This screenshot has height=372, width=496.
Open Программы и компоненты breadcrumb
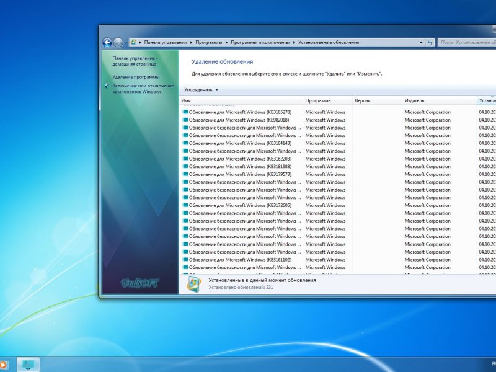(260, 42)
